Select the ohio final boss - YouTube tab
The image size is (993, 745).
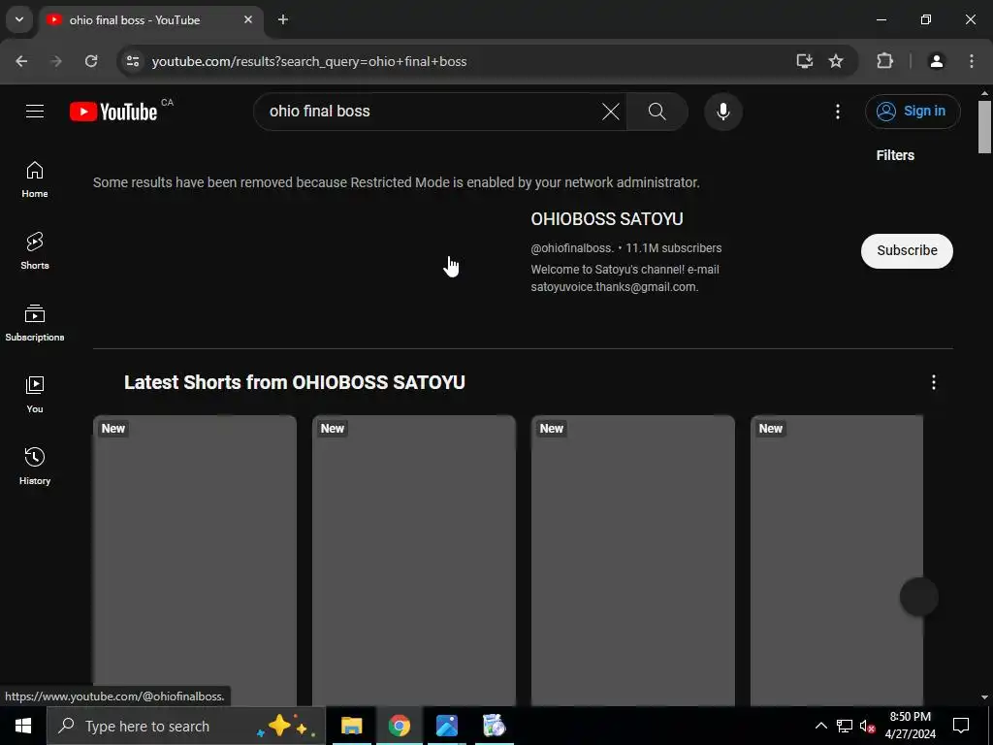pos(152,19)
